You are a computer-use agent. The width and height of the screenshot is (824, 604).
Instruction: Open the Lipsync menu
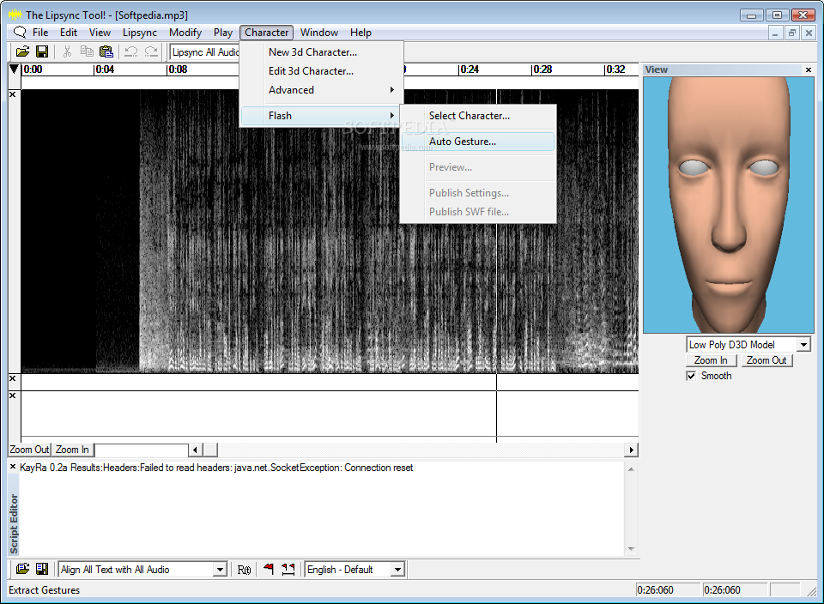click(140, 33)
